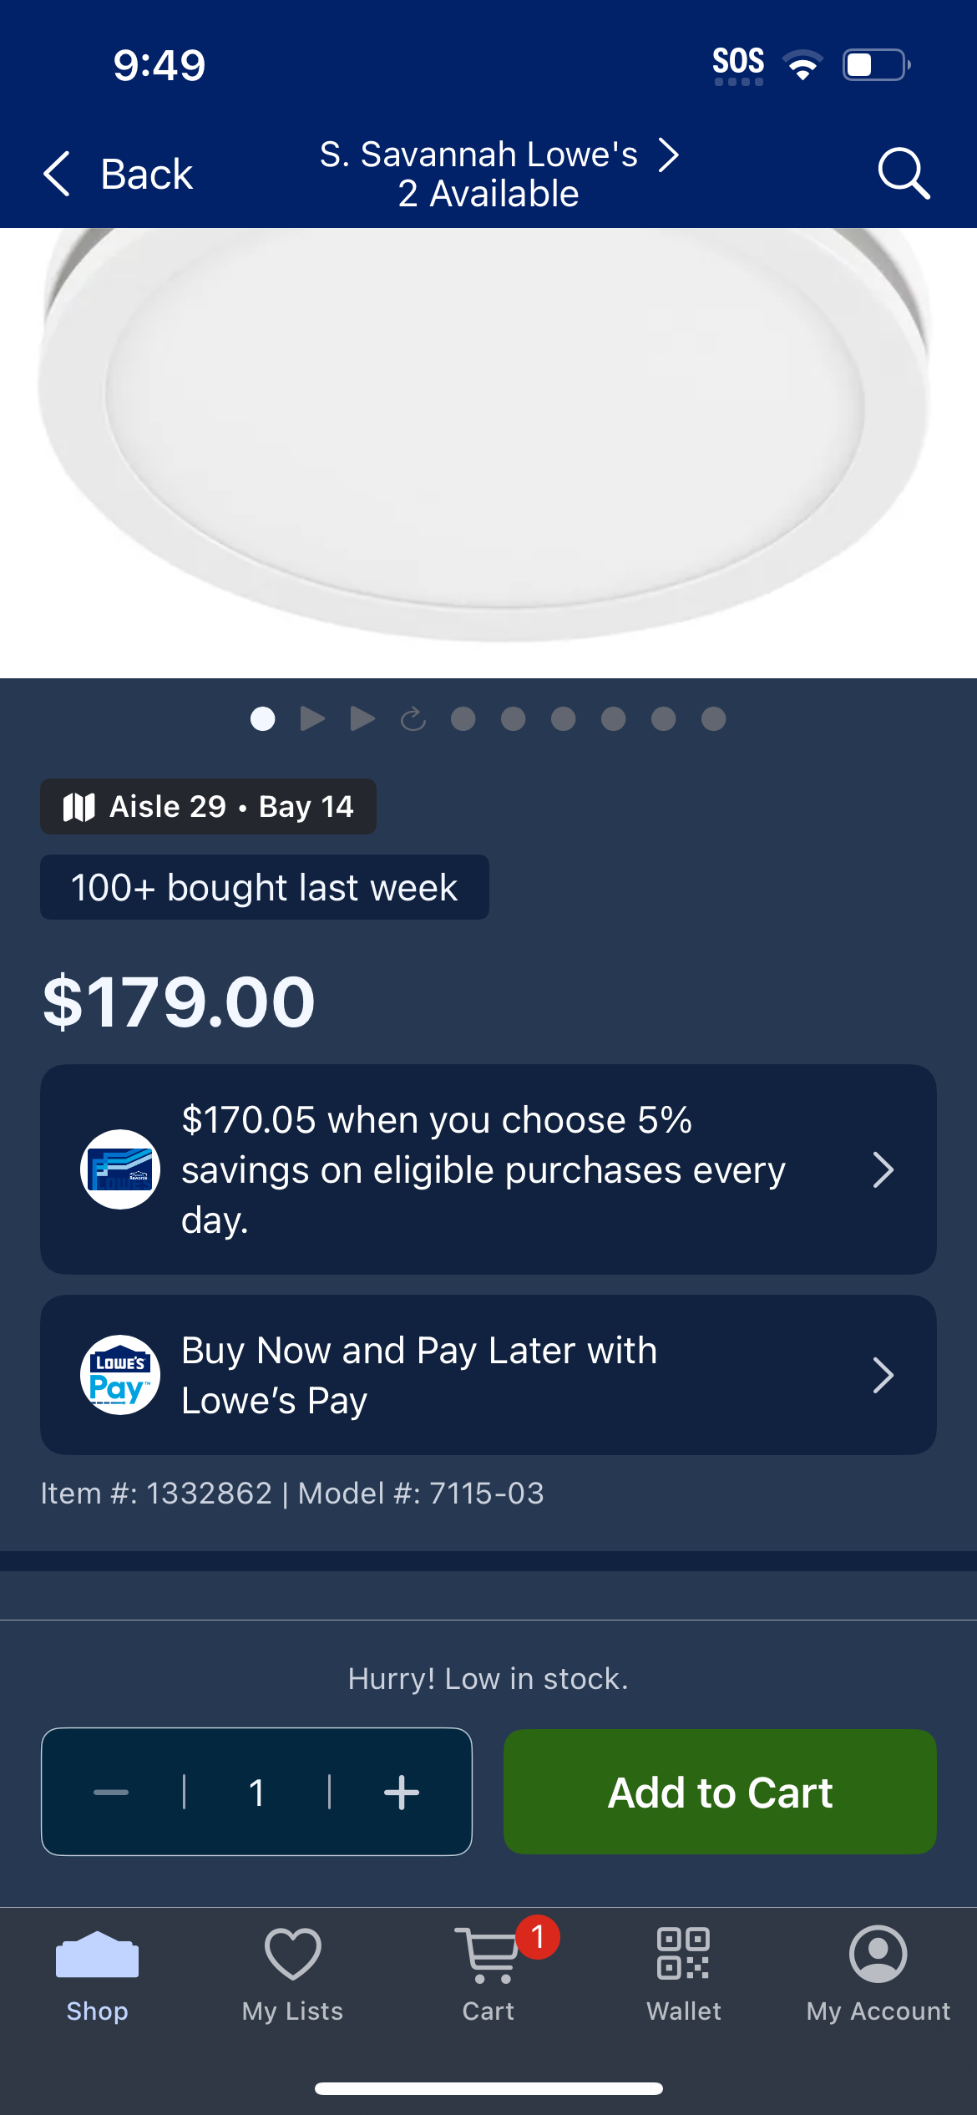Play the first product video indicator
This screenshot has height=2115, width=977.
312,718
